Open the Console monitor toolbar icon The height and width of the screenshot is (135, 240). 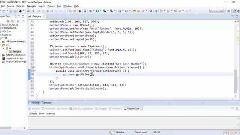pyautogui.click(x=28, y=11)
